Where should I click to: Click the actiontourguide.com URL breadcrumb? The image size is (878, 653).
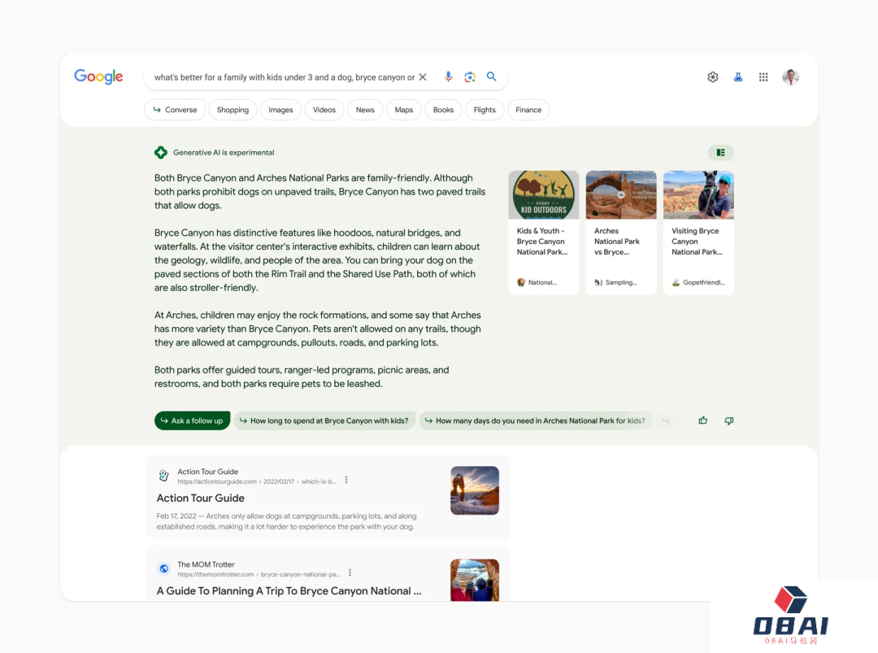(257, 481)
